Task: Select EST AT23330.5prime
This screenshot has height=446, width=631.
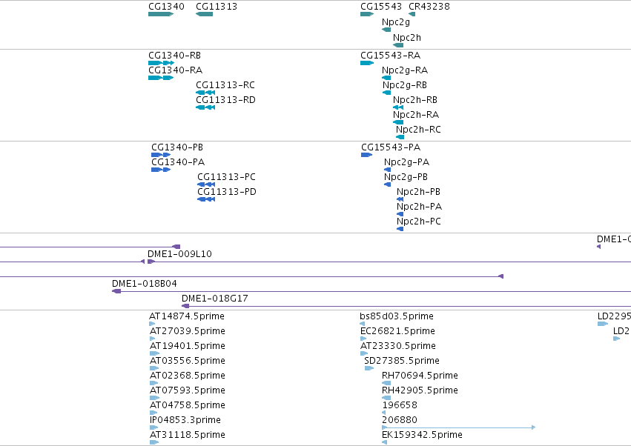Action: 364,353
